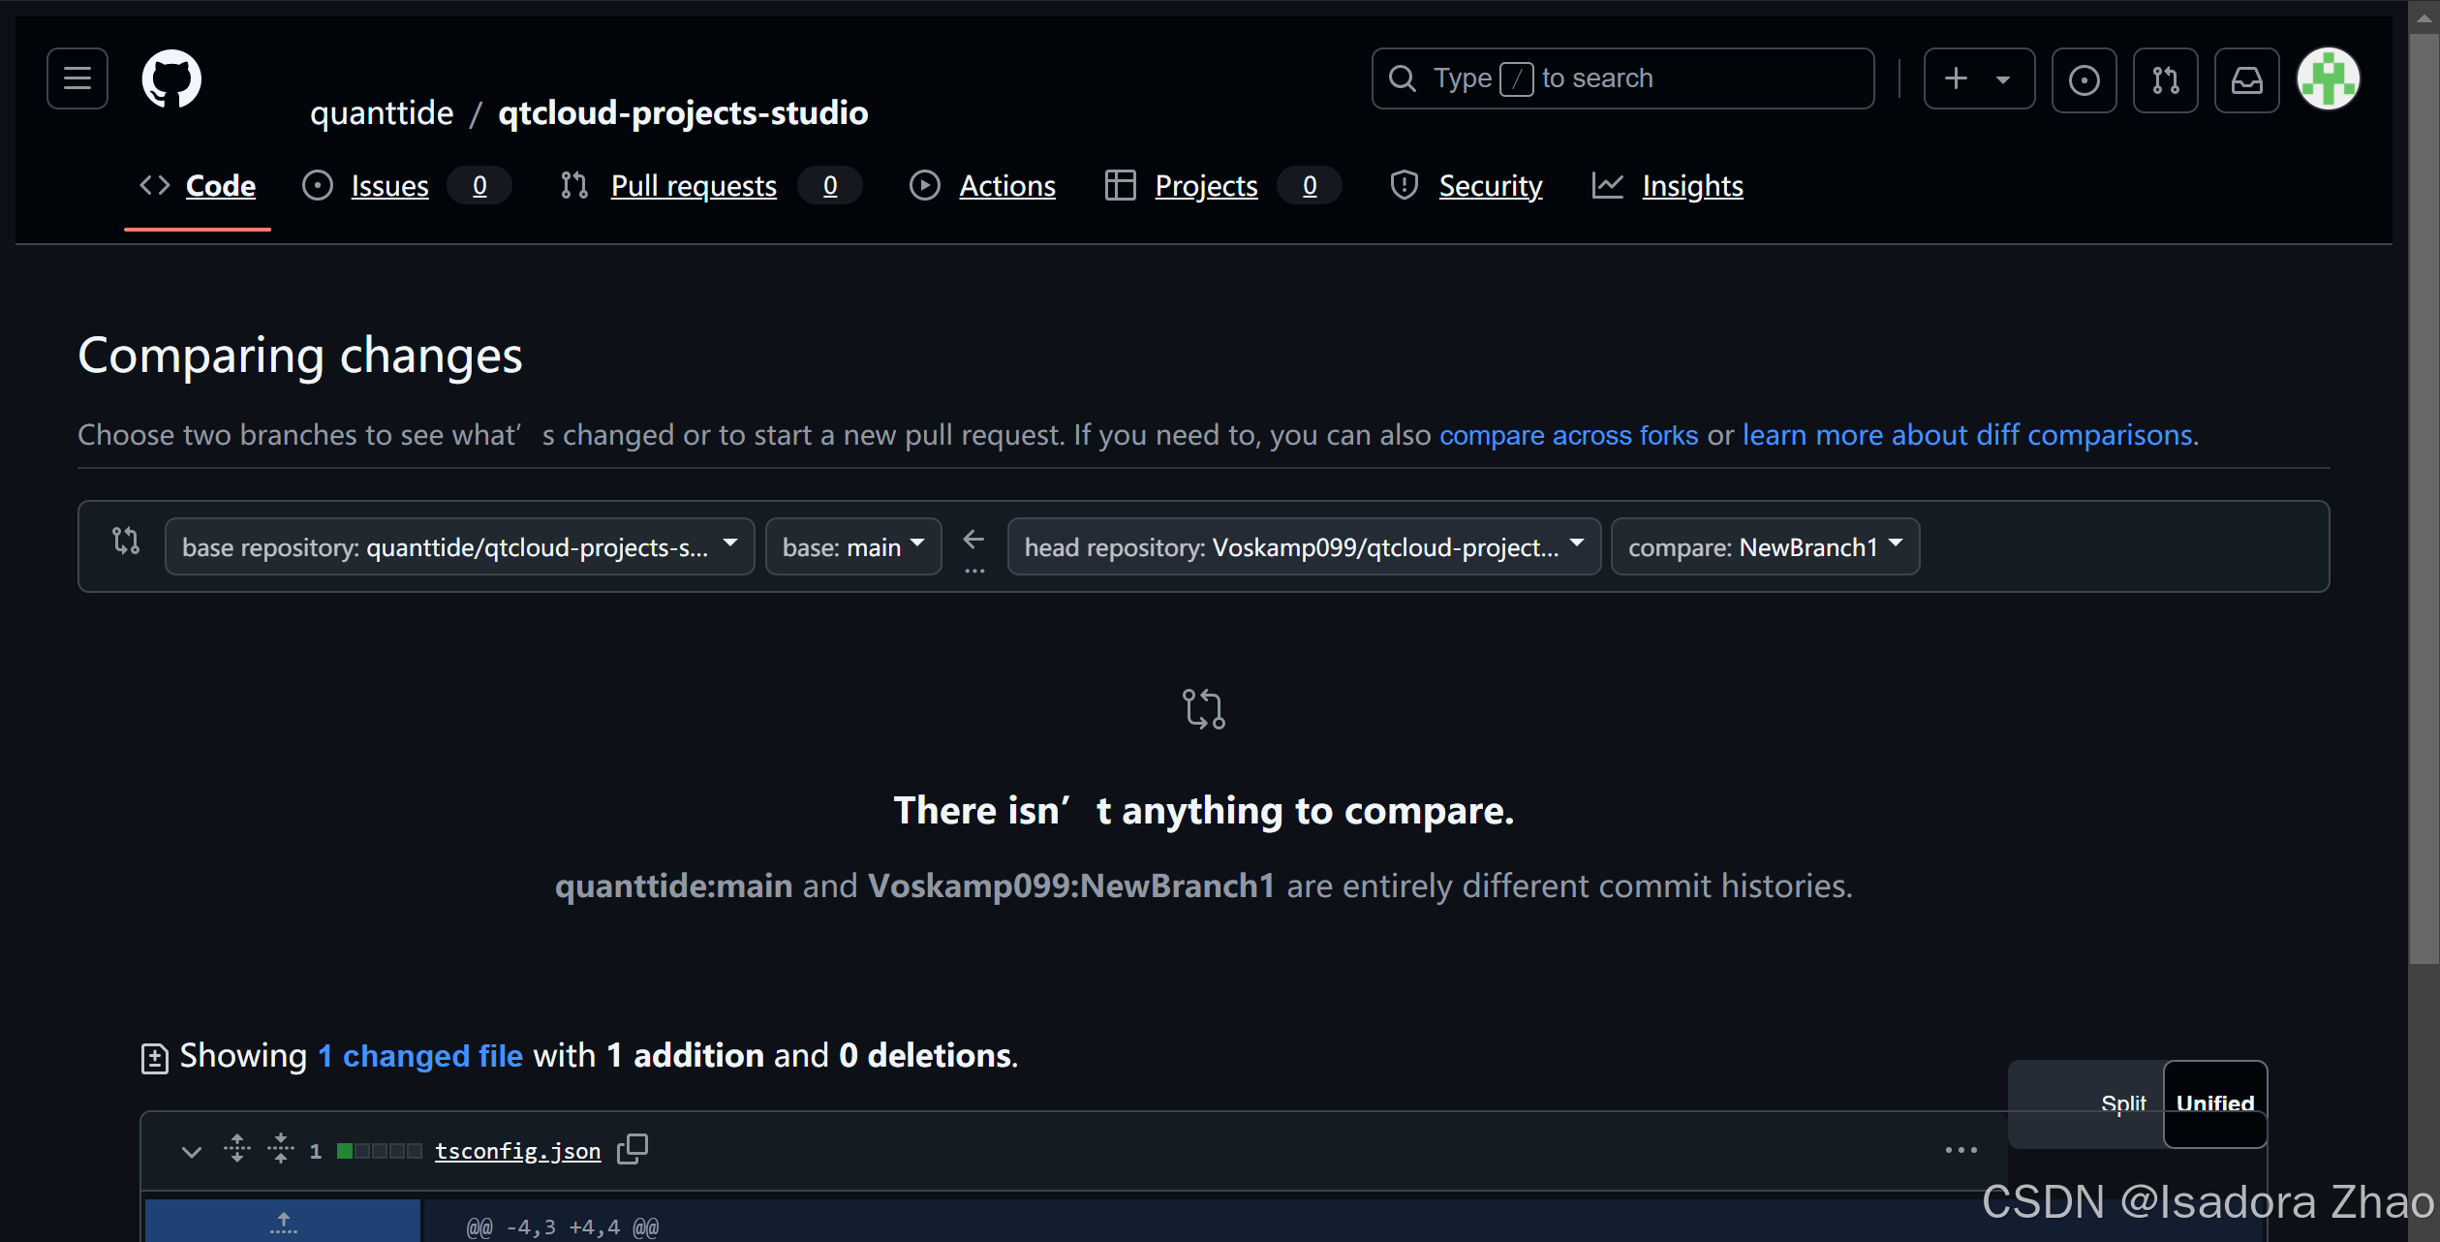The image size is (2440, 1242).
Task: Open the head repository dropdown
Action: coord(1303,547)
